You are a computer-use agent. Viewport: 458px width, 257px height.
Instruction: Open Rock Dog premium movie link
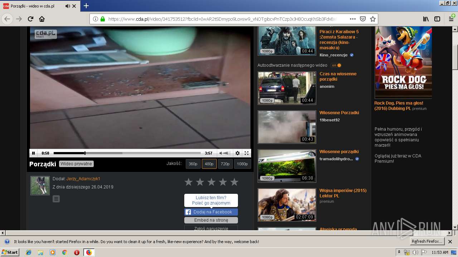click(x=399, y=106)
